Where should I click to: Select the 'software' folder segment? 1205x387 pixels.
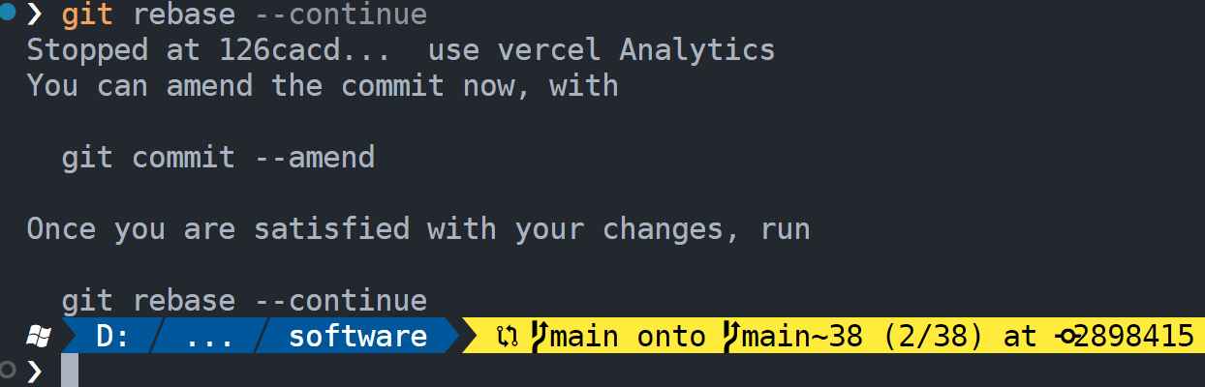click(358, 337)
